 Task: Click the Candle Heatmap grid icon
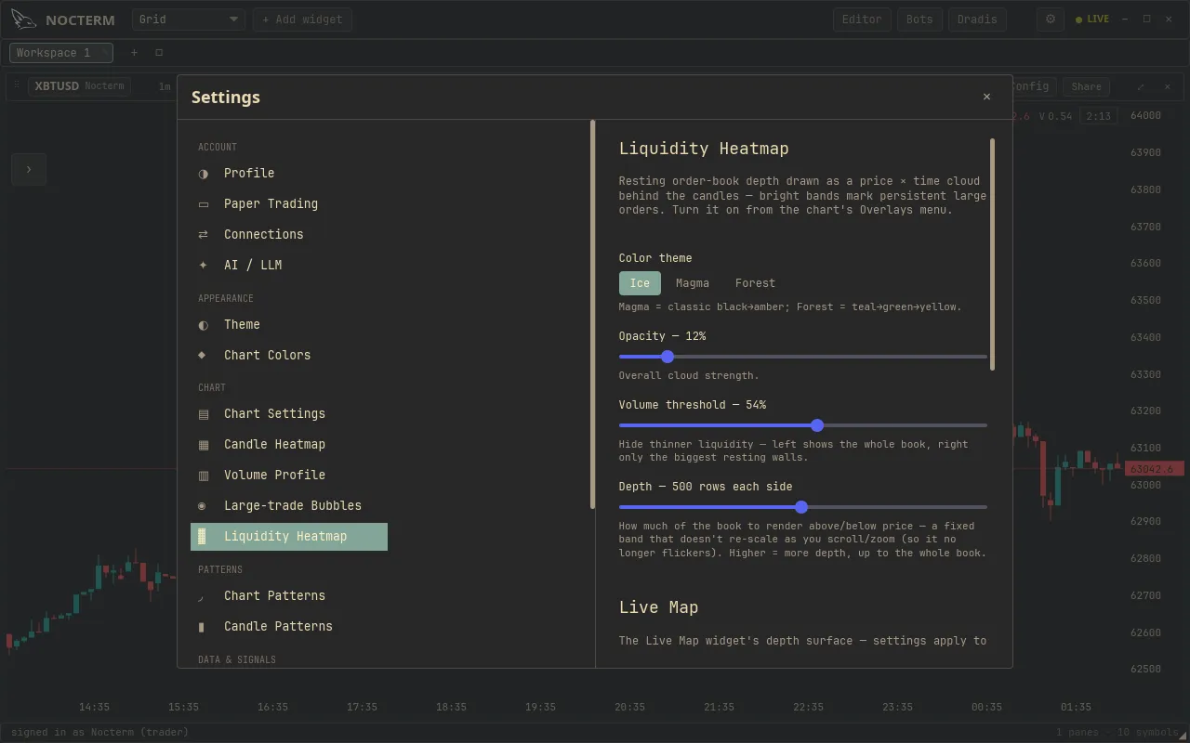click(203, 445)
